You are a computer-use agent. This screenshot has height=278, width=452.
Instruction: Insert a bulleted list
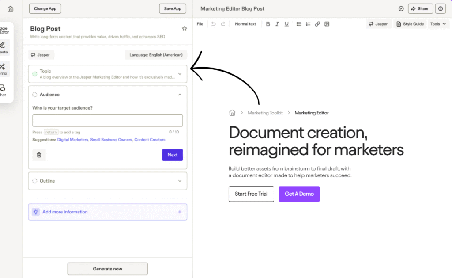[x=299, y=24]
